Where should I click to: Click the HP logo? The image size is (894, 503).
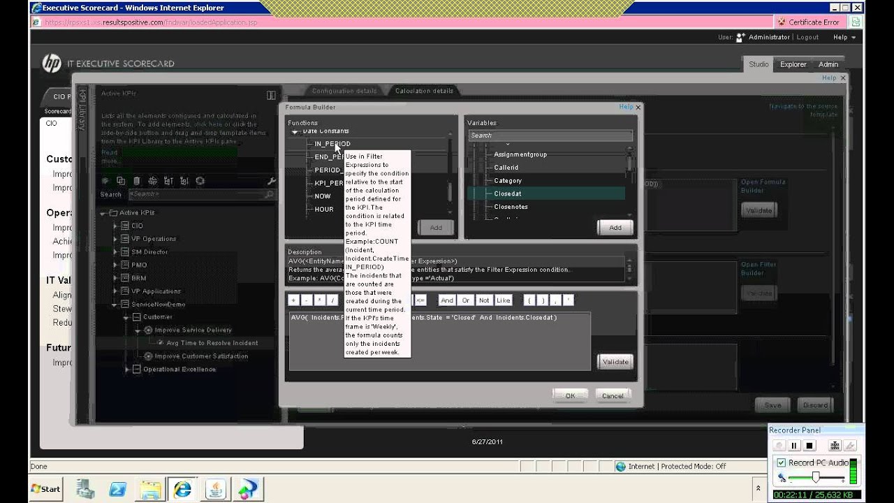coord(52,64)
